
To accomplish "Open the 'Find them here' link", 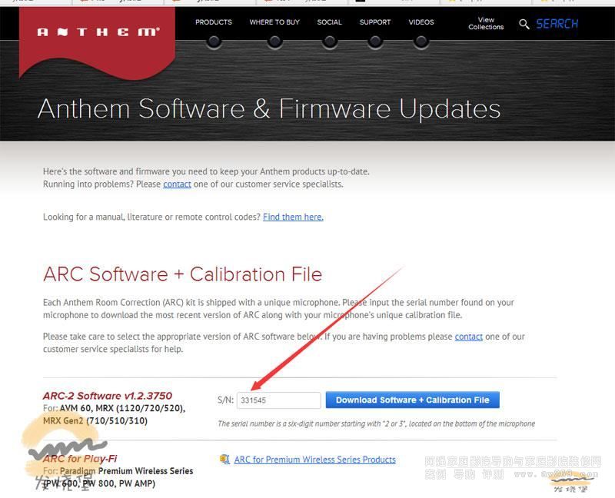I will tap(293, 217).
